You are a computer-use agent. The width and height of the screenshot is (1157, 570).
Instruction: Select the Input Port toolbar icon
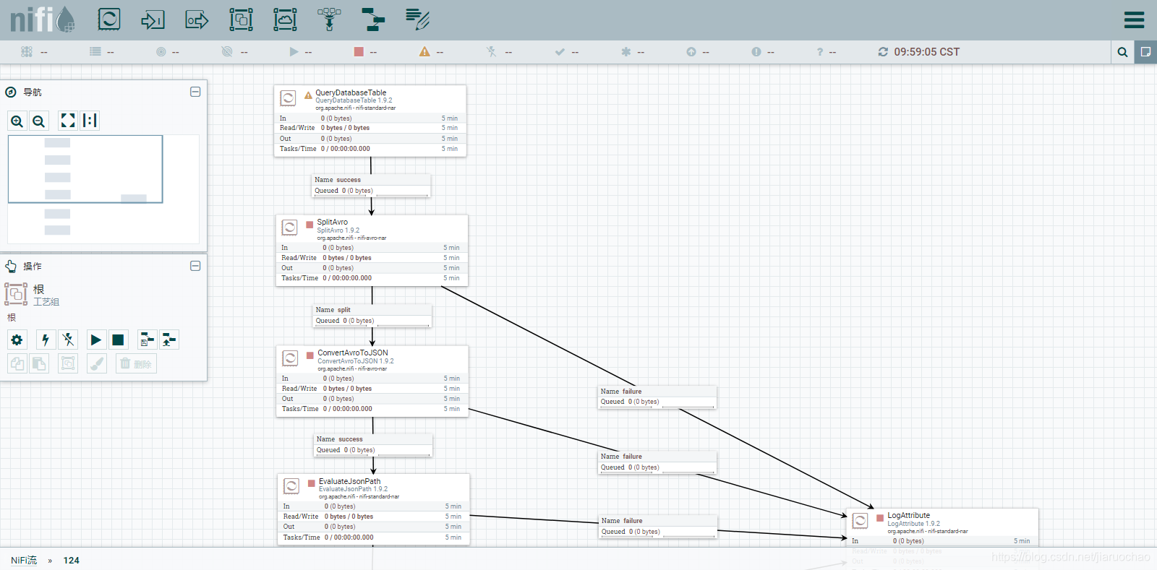153,20
